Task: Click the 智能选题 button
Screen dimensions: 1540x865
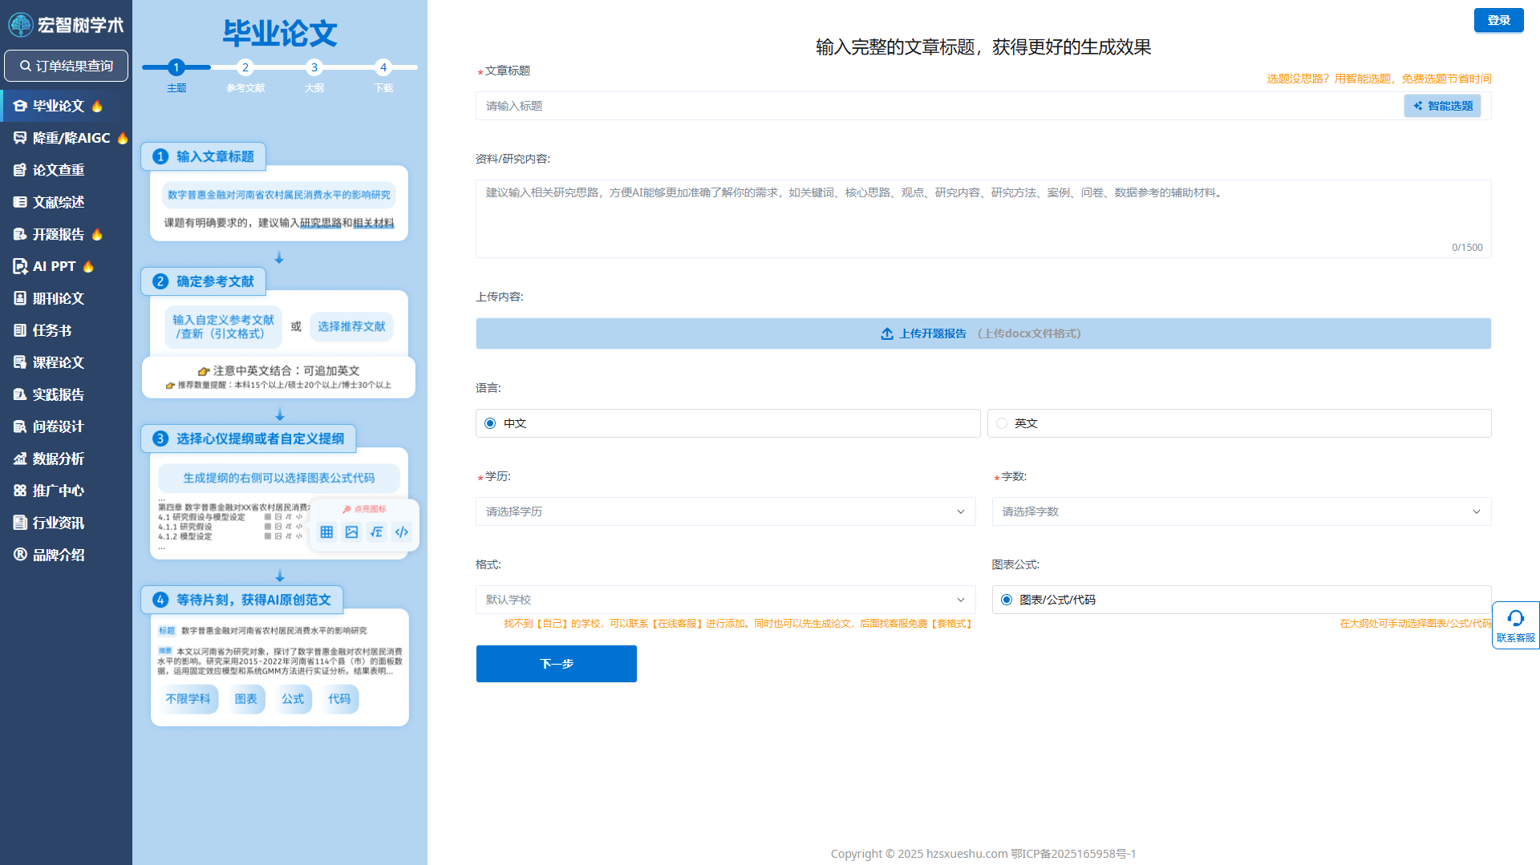Action: tap(1441, 105)
